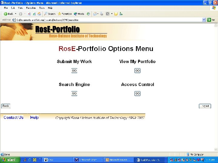Expand the Edit button dropdown arrow
The image size is (218, 163).
(112, 14)
